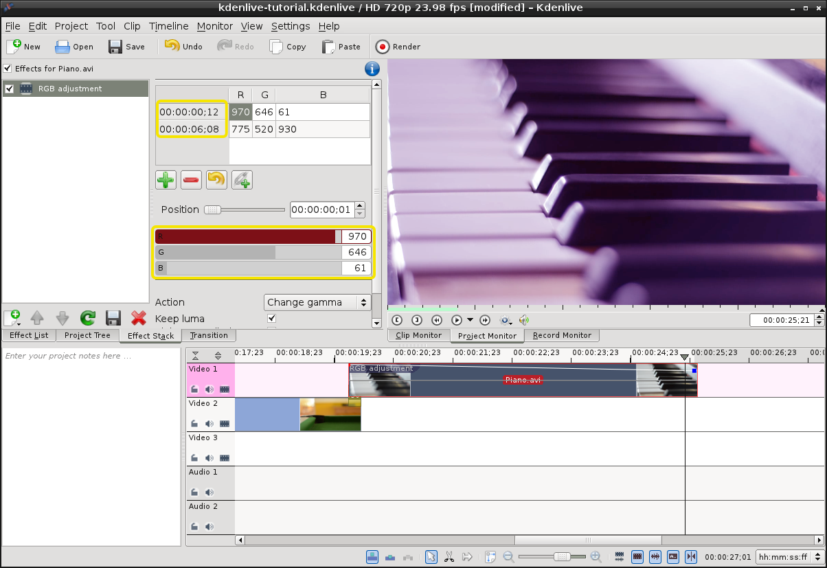The image size is (827, 568).
Task: Click the Open toolbar button
Action: [x=74, y=47]
